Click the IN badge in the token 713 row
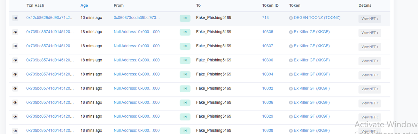Screen dimensions: 418x134 click(185, 18)
